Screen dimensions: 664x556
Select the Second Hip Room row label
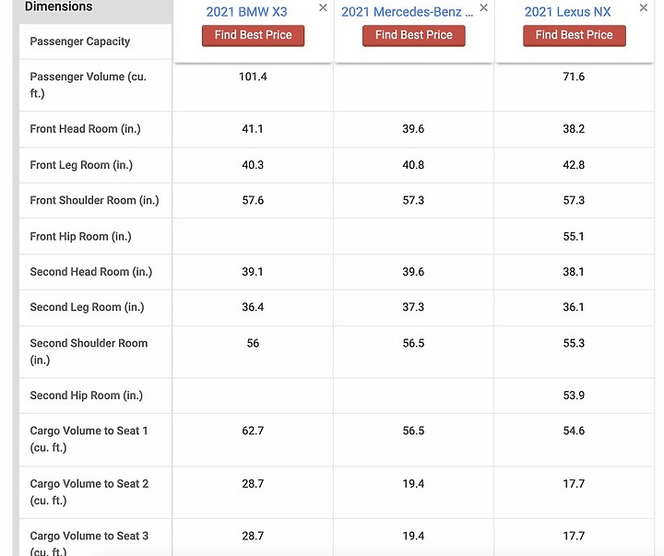pos(86,396)
